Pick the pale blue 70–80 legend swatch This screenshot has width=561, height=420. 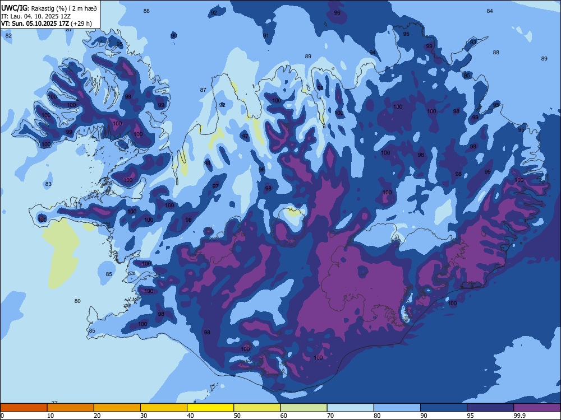tap(350, 408)
